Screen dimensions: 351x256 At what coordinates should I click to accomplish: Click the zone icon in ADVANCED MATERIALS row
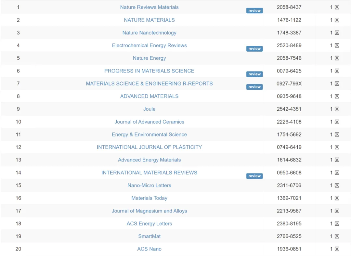pyautogui.click(x=337, y=96)
